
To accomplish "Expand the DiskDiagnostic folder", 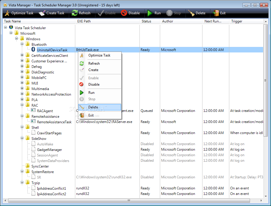I will click(22, 71).
